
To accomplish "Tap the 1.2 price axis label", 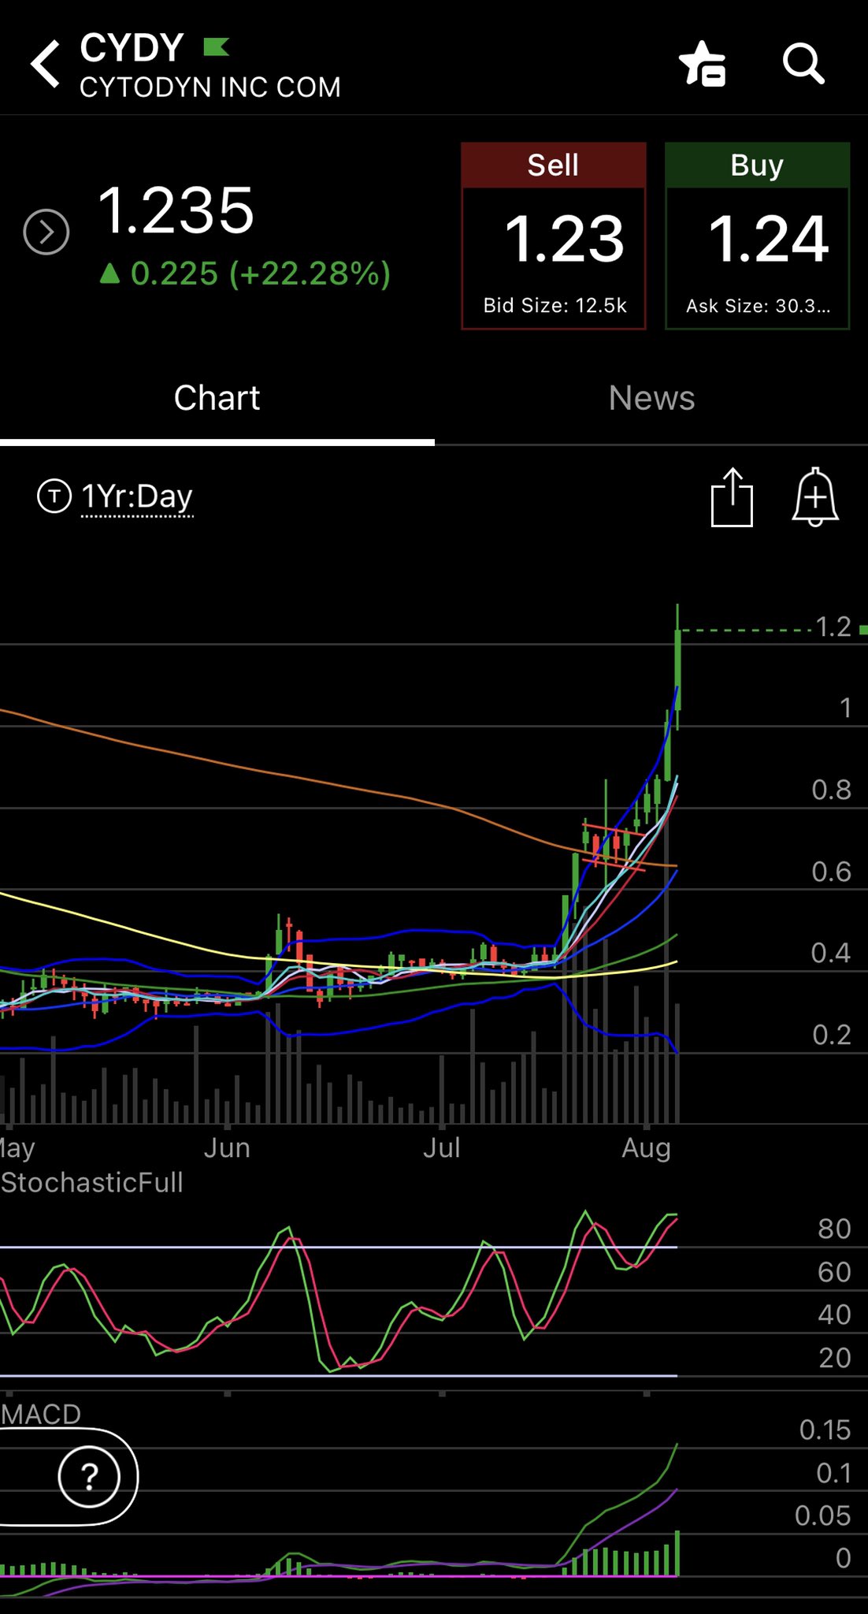I will click(833, 627).
